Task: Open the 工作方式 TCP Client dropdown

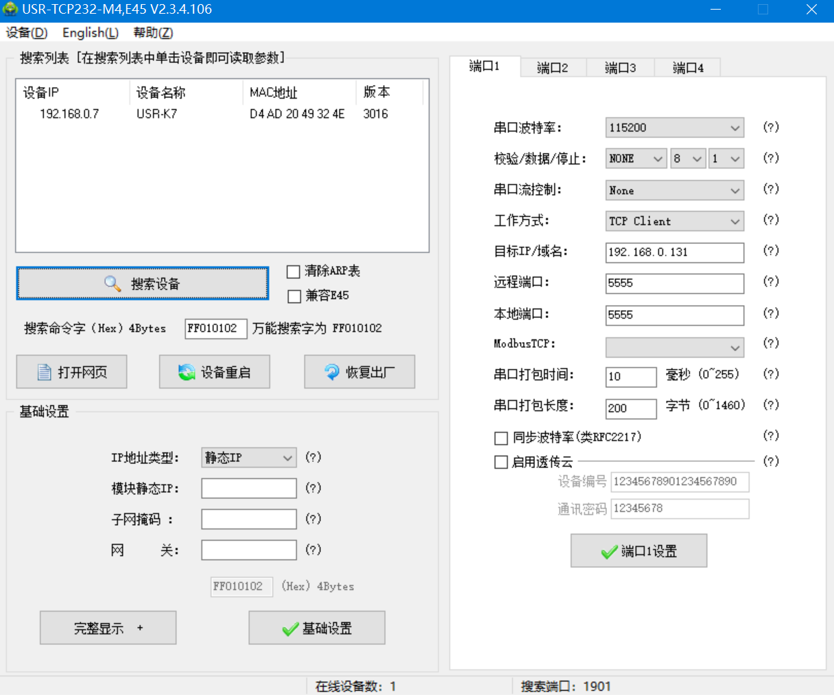Action: pos(675,221)
